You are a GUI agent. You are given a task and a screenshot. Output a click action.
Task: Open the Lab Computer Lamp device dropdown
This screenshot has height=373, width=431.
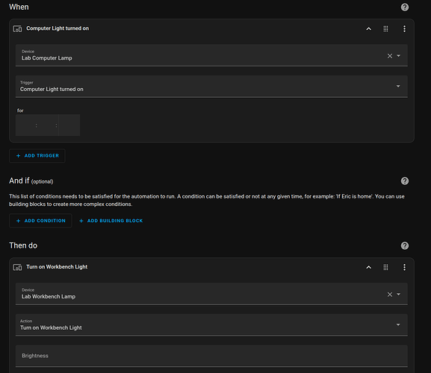pyautogui.click(x=398, y=56)
